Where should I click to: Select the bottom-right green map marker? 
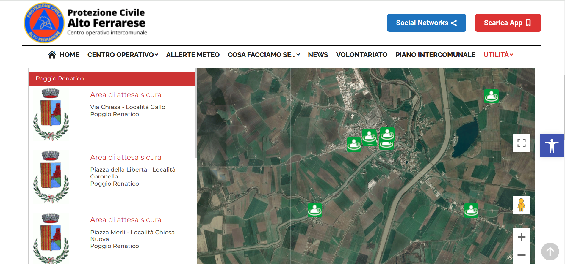[x=471, y=211]
